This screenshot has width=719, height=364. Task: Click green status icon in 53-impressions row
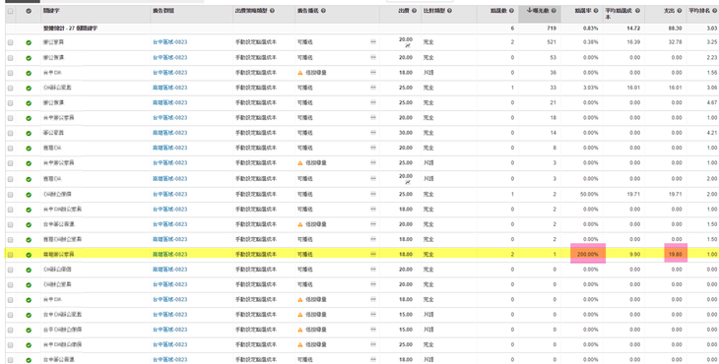click(29, 58)
